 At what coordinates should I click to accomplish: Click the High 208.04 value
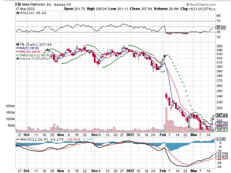point(97,9)
